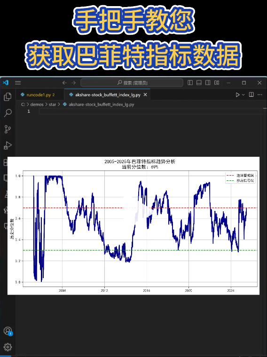The image size is (267, 357).
Task: Click the search command center field
Action: (x=132, y=83)
